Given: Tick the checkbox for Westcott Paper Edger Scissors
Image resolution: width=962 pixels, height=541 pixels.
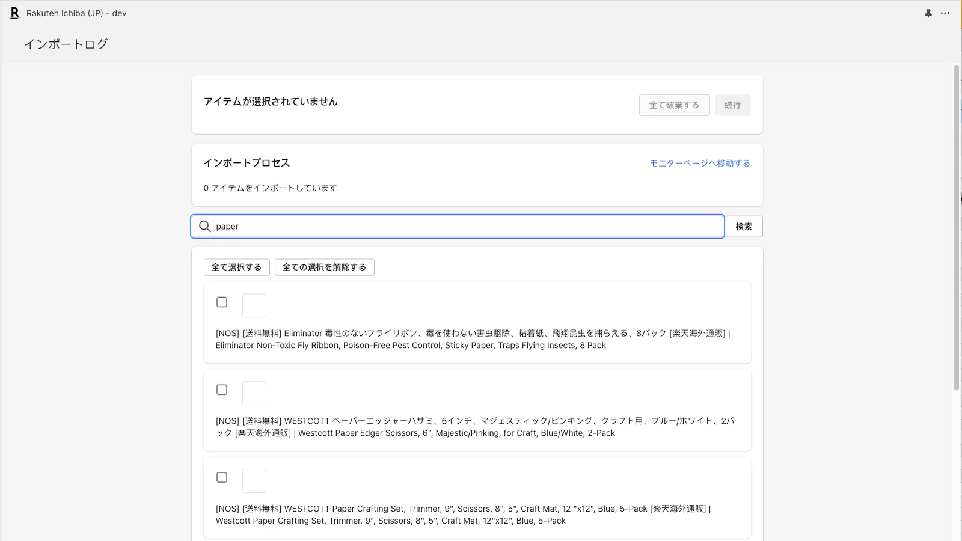Looking at the screenshot, I should (x=222, y=390).
